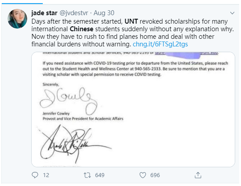The width and height of the screenshot is (241, 186).
Task: Click the share upload icon
Action: (x=198, y=175)
